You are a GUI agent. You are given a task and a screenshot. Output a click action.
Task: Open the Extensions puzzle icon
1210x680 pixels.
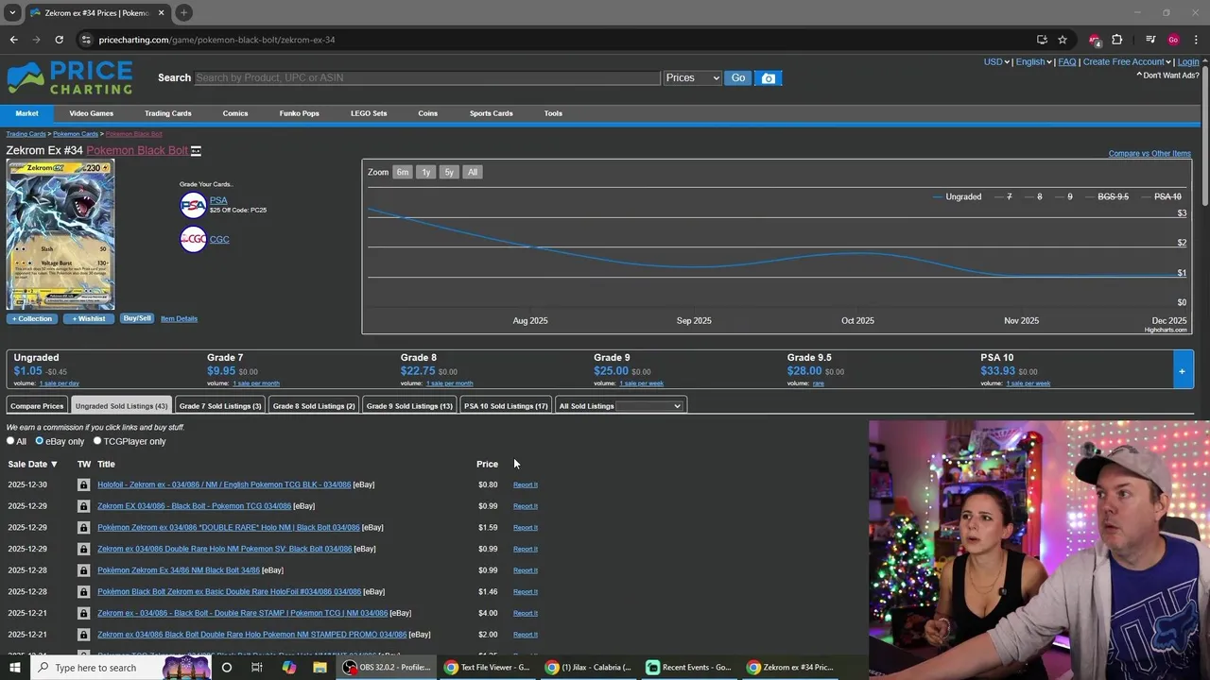(x=1117, y=40)
